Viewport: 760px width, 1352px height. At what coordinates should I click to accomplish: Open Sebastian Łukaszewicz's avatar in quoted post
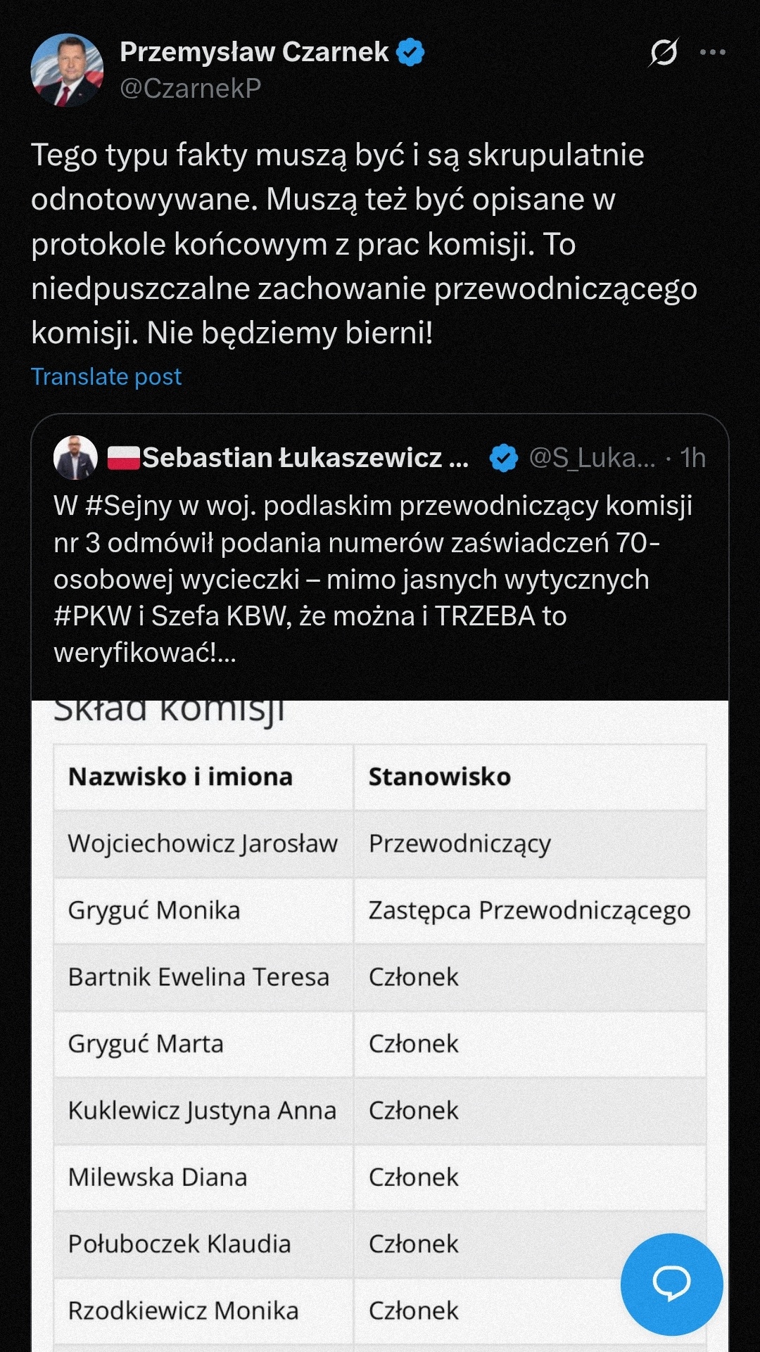point(75,457)
